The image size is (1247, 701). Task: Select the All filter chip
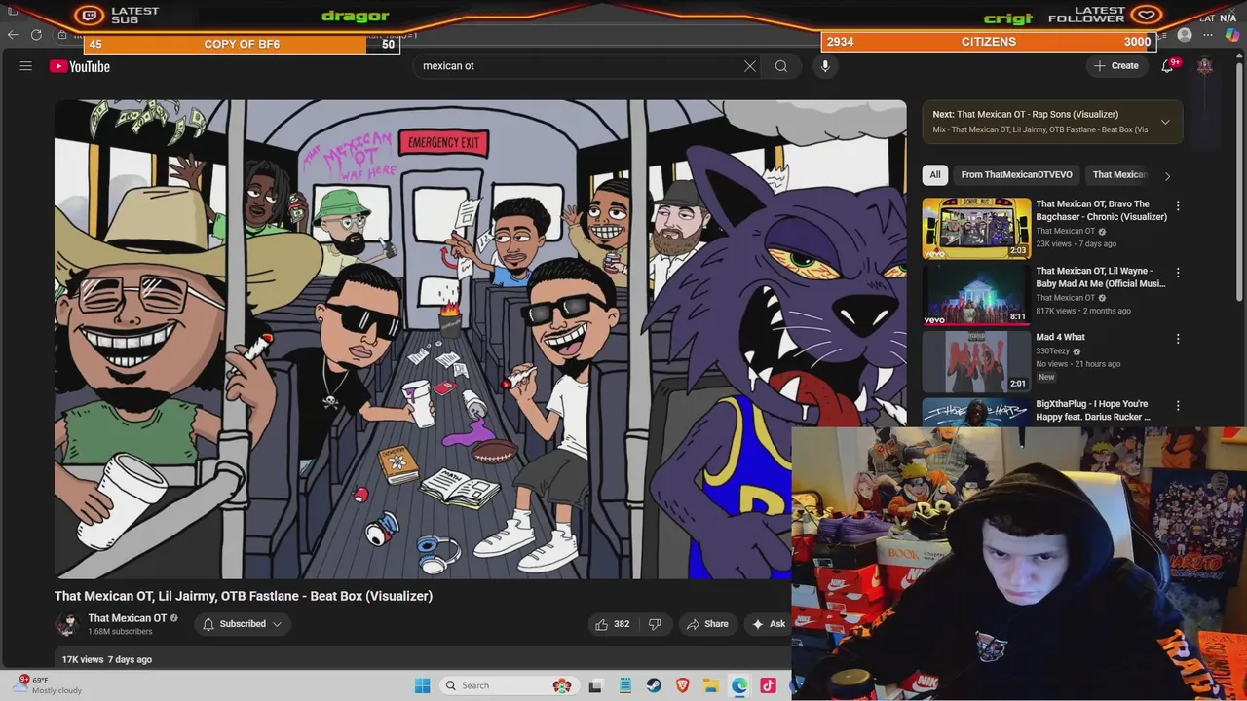pyautogui.click(x=935, y=175)
